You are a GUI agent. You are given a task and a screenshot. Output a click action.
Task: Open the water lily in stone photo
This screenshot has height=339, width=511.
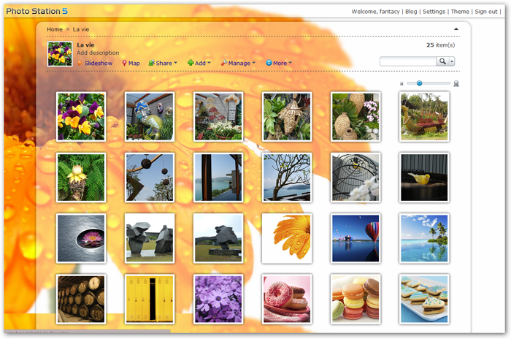81,238
